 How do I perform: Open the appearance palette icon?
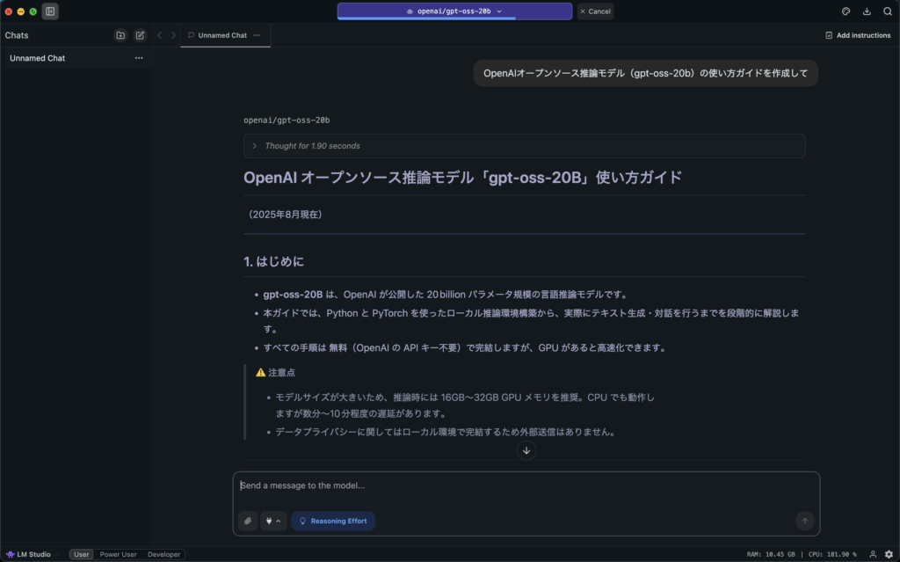tap(846, 11)
